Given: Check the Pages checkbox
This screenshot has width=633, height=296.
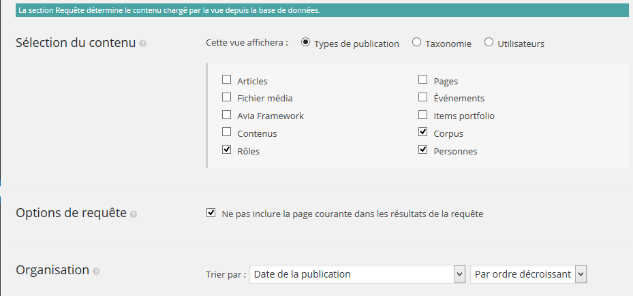Looking at the screenshot, I should [x=423, y=80].
